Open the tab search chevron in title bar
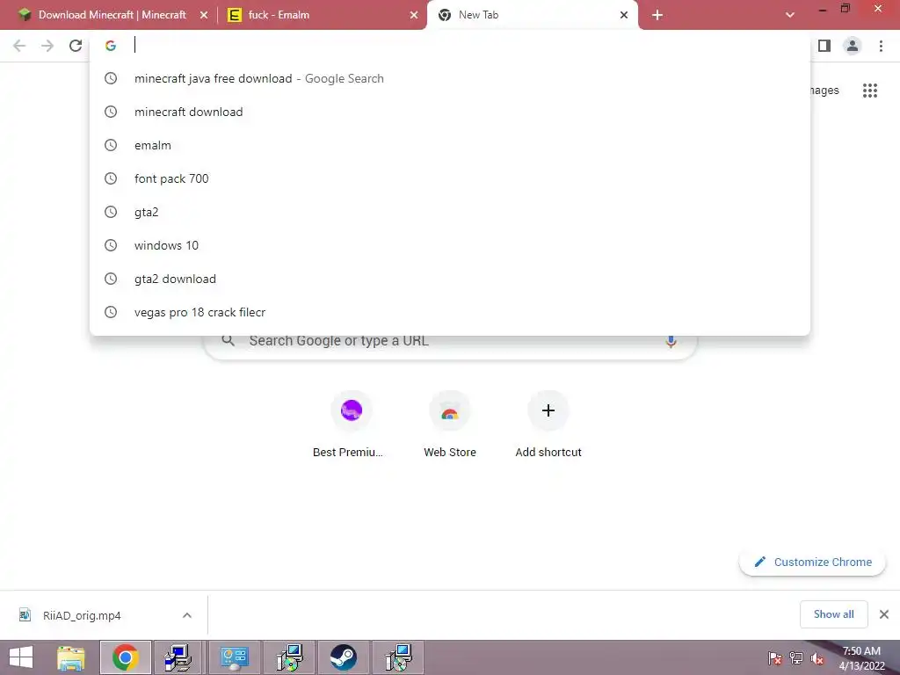The width and height of the screenshot is (900, 675). click(x=790, y=15)
